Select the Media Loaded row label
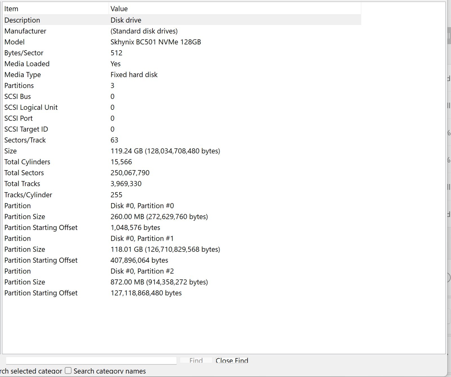451x377 pixels. 27,64
